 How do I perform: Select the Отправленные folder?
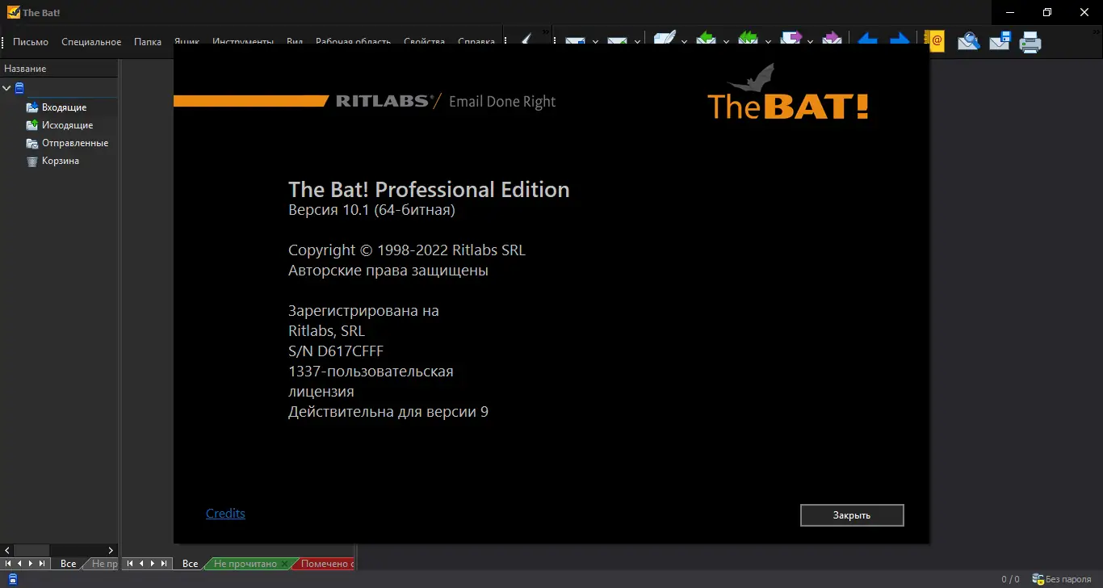(x=75, y=143)
